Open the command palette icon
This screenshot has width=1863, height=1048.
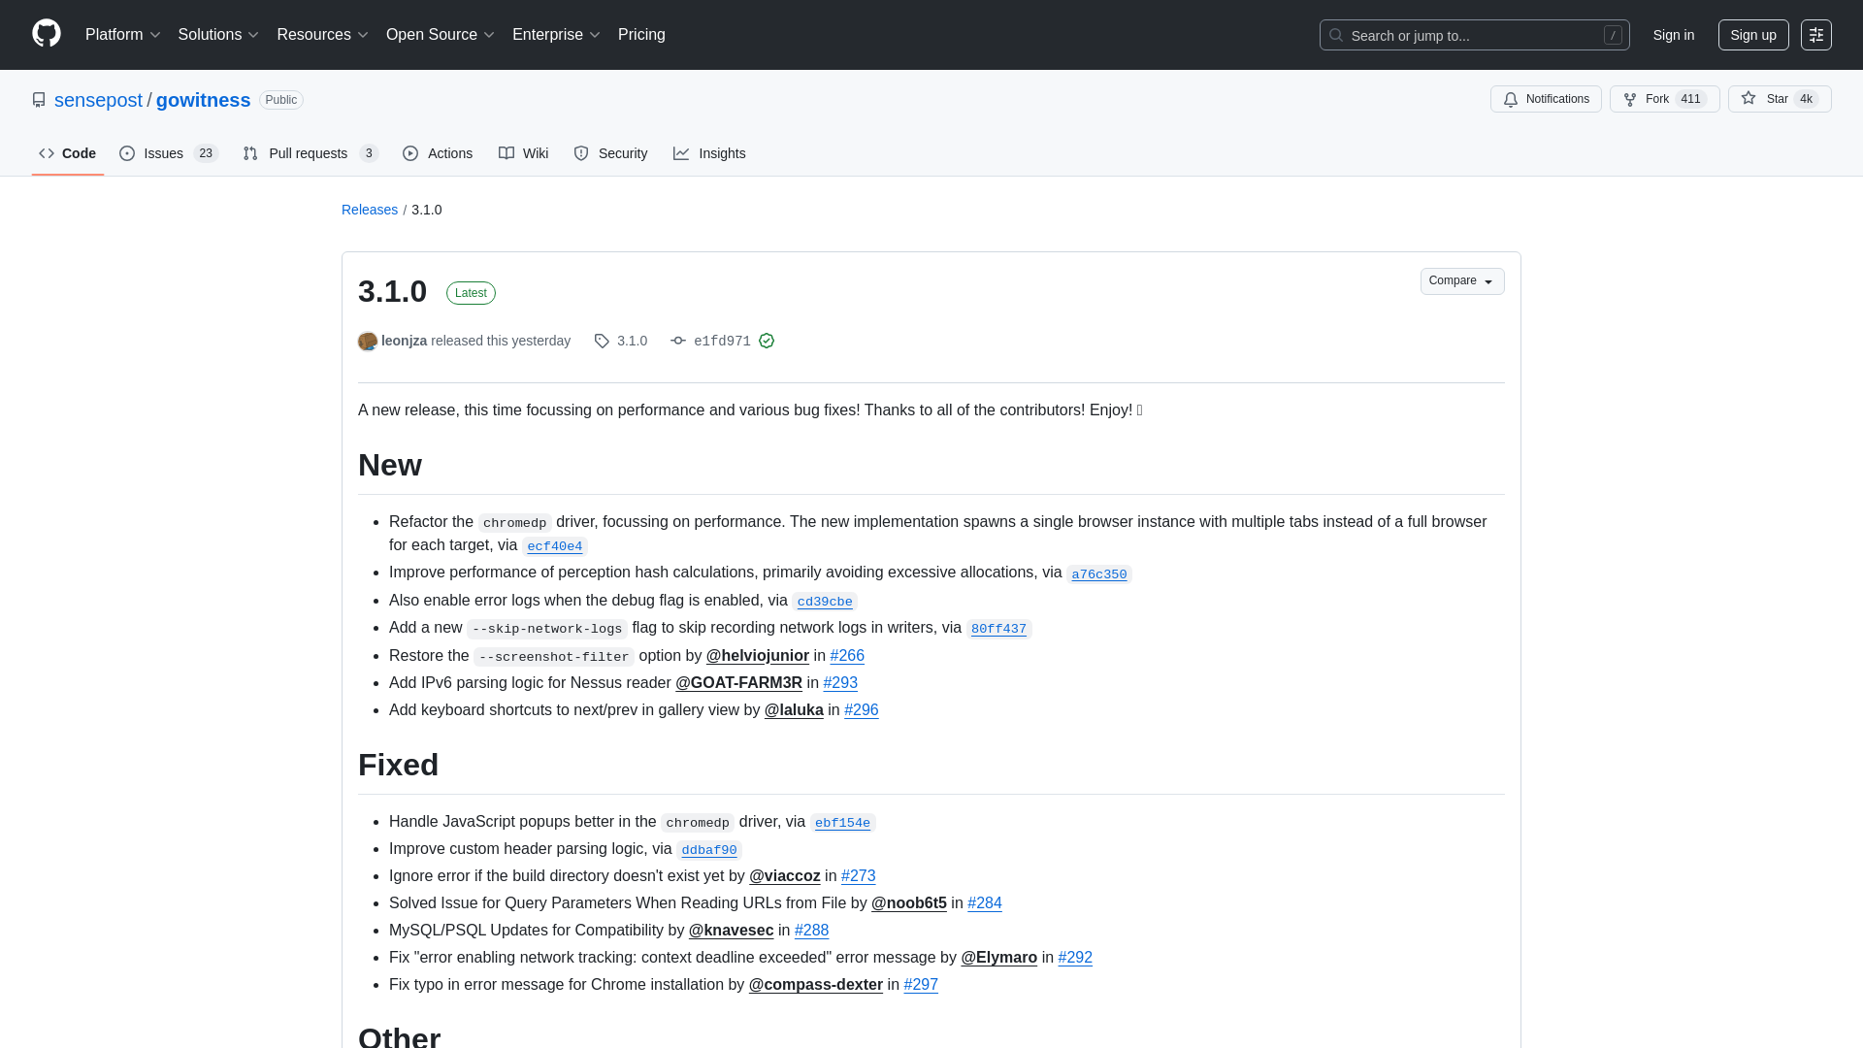1816,35
